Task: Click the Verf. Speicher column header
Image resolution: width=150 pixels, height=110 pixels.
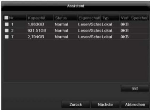Action: point(134,18)
